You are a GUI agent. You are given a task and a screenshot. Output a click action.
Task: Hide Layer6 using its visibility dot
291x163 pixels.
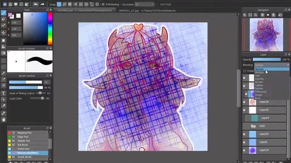(244, 142)
